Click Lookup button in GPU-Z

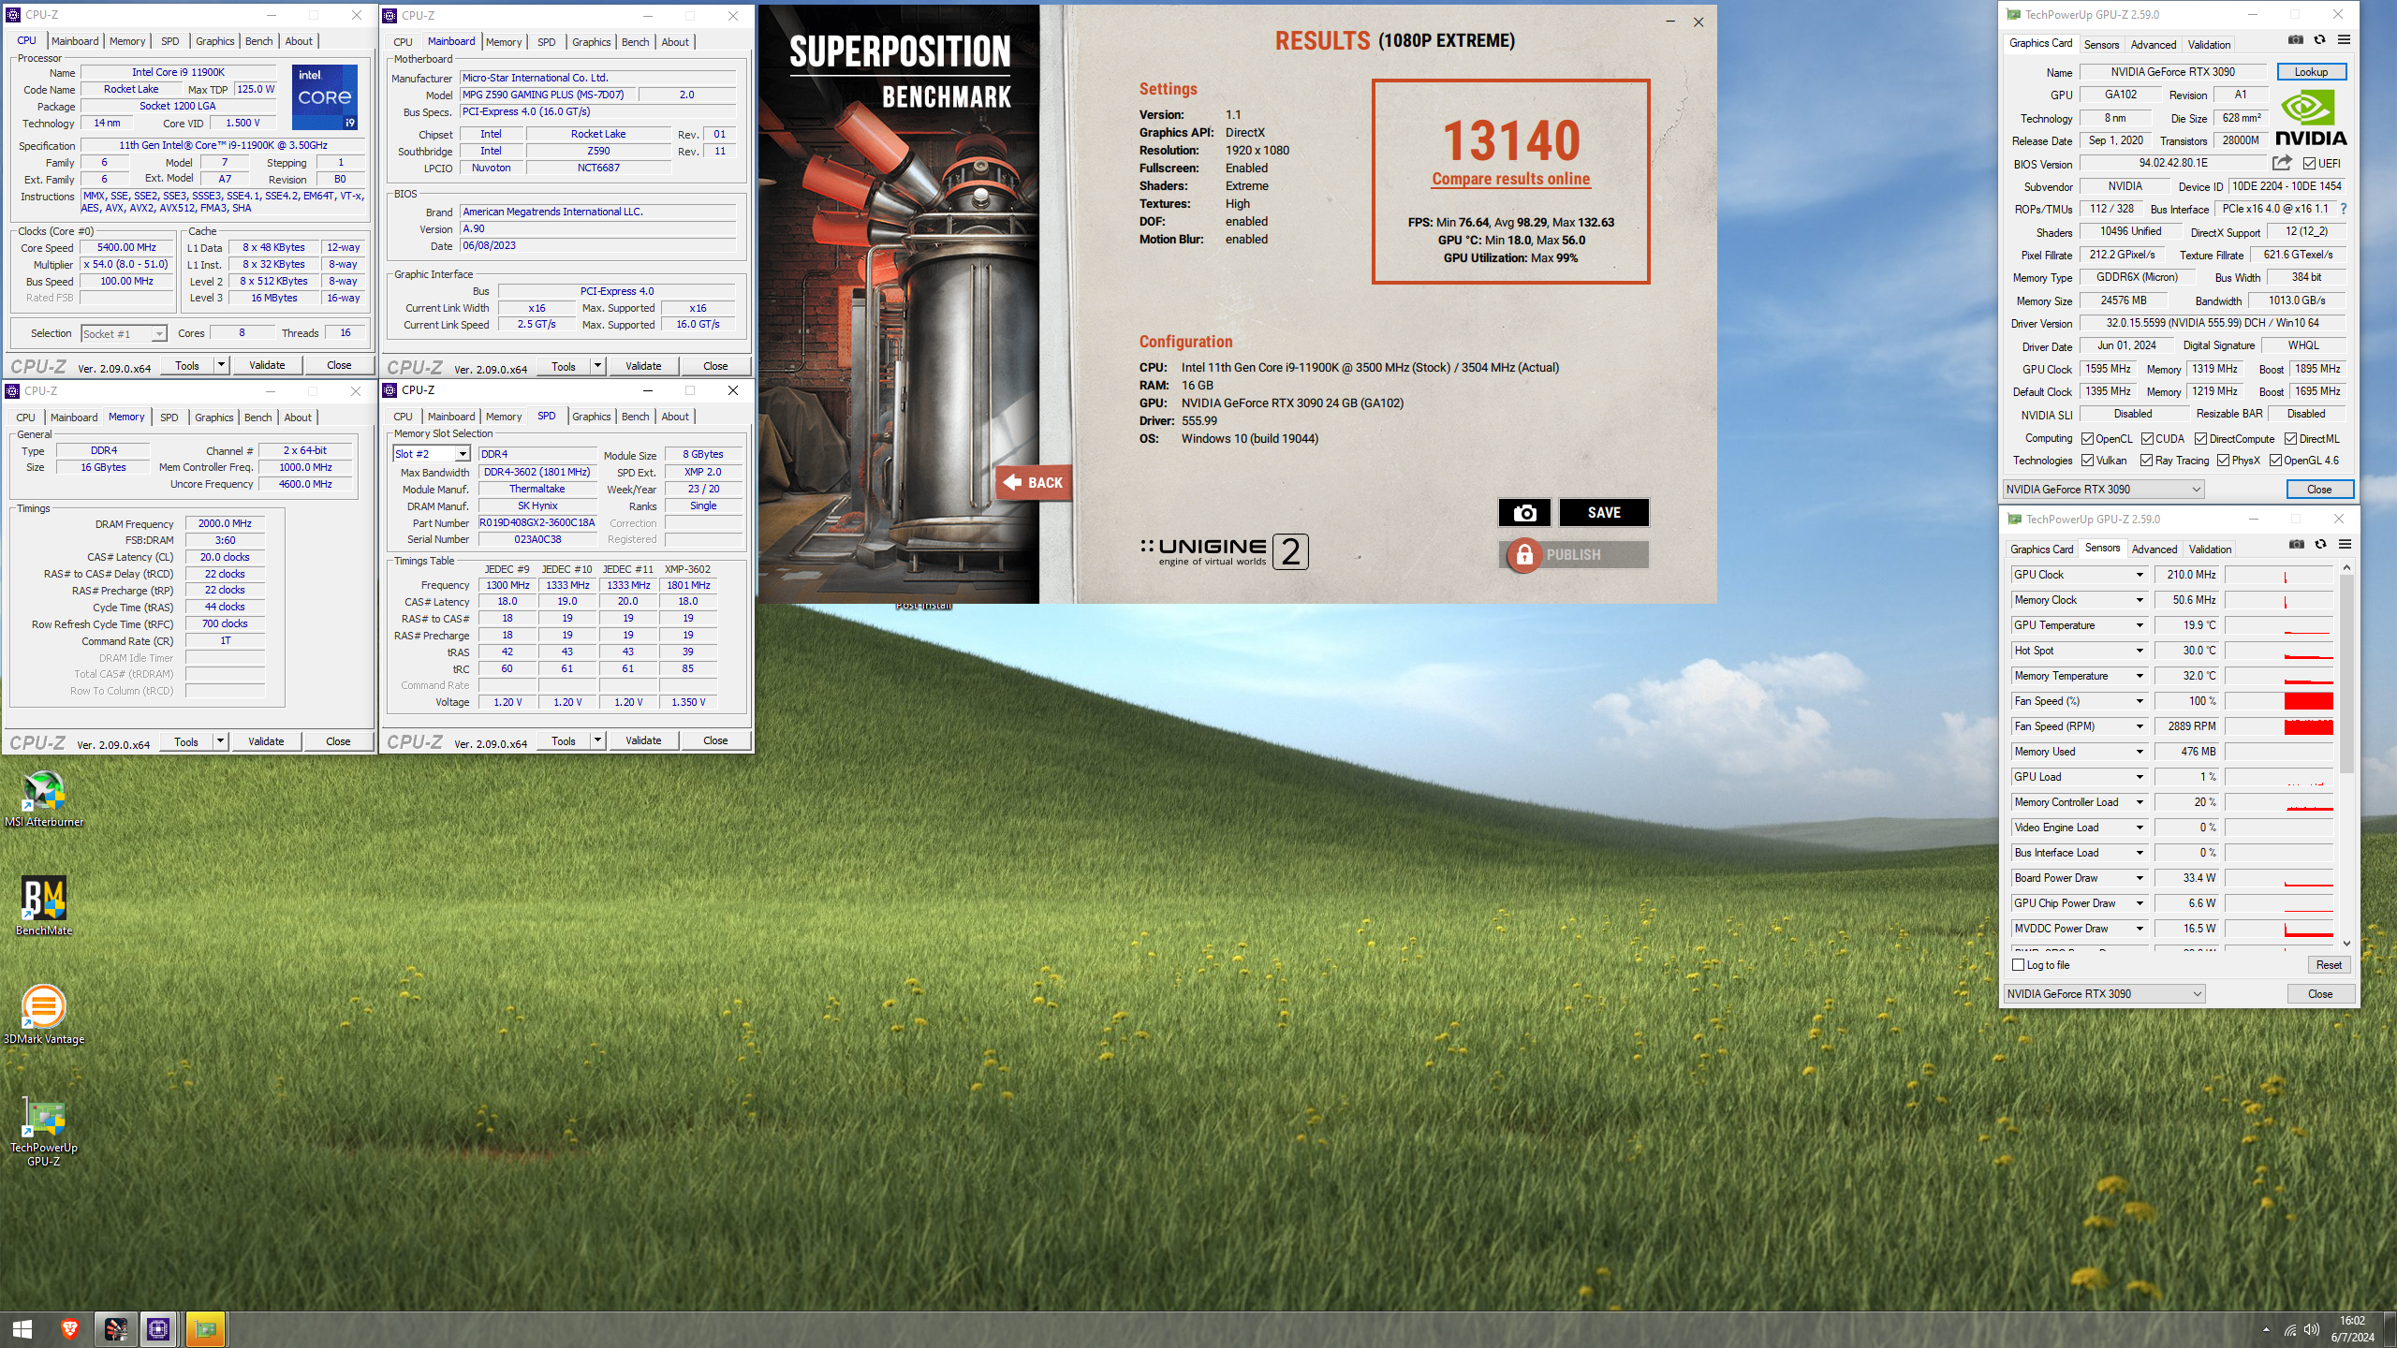click(2311, 72)
